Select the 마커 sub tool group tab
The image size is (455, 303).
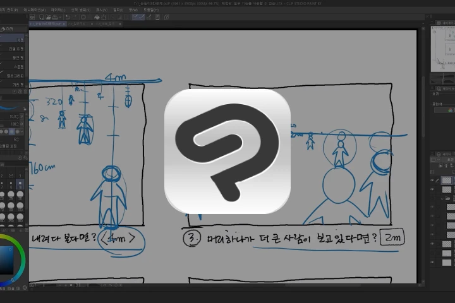[x=7, y=29]
